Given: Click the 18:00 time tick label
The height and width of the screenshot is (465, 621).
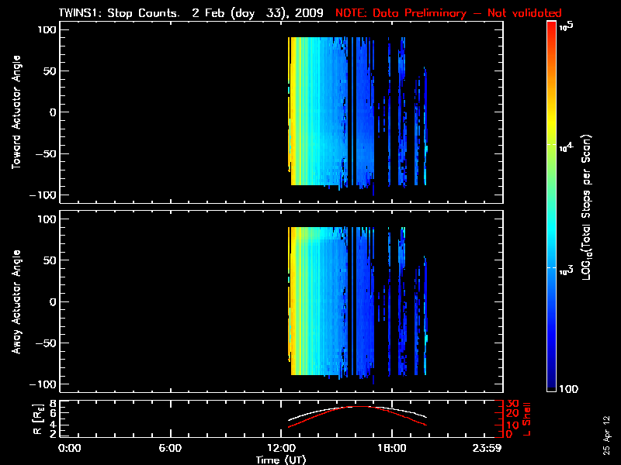Looking at the screenshot, I should 391,449.
